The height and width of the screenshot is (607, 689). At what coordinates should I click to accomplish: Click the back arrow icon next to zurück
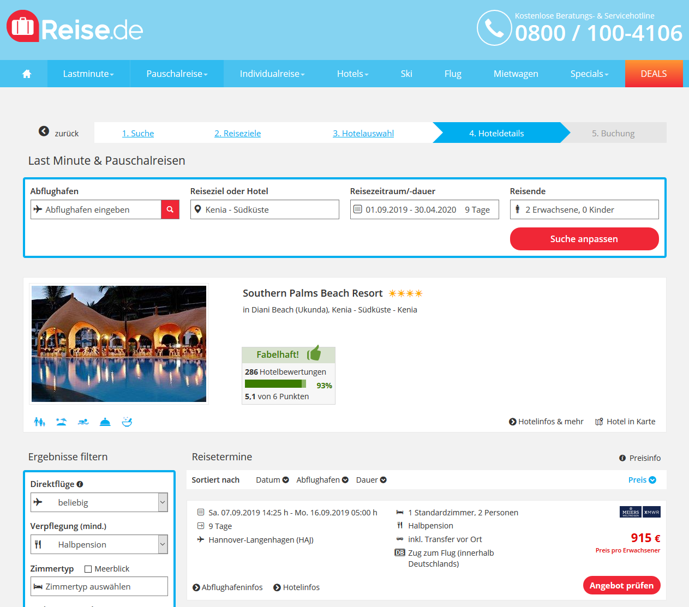pos(44,131)
